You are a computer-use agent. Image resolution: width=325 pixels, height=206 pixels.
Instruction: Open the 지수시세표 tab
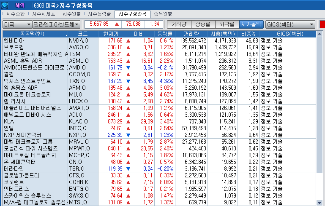(x=44, y=14)
